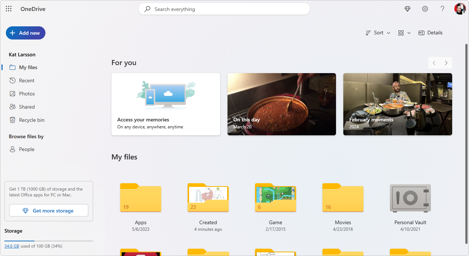Open the Recent files view
This screenshot has height=256, width=469.
point(26,80)
